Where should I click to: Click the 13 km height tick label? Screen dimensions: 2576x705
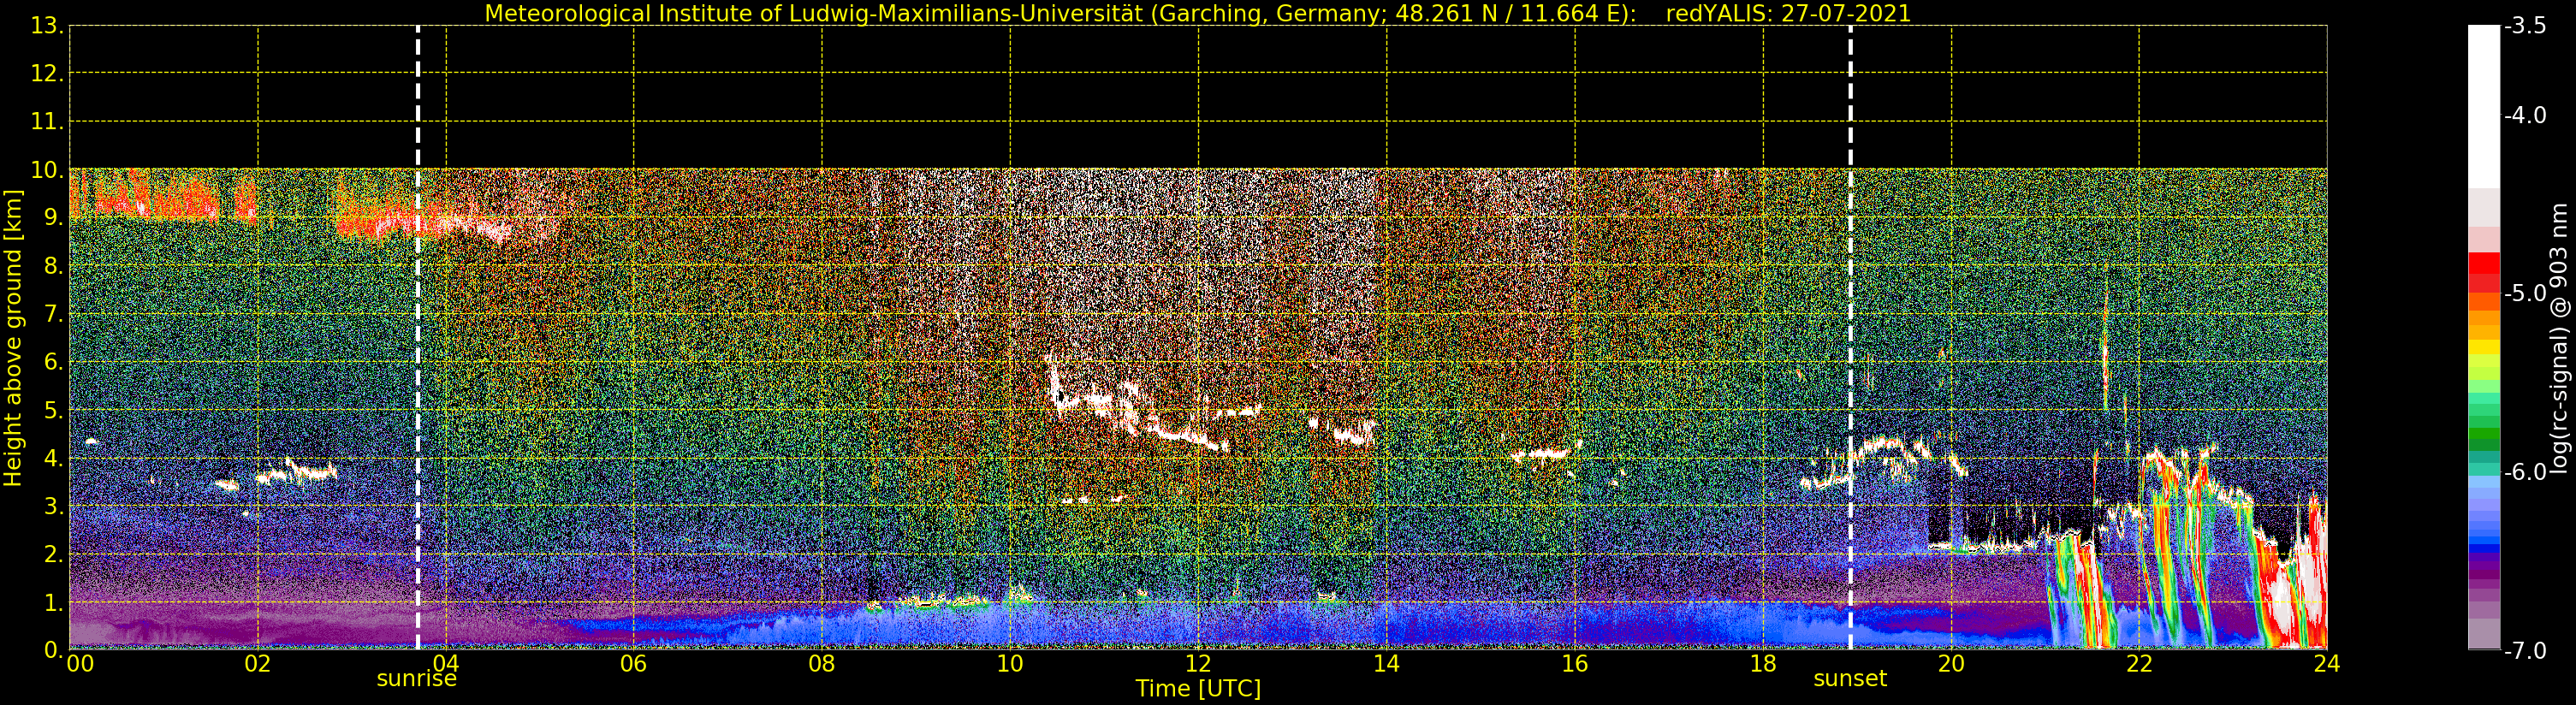(46, 26)
